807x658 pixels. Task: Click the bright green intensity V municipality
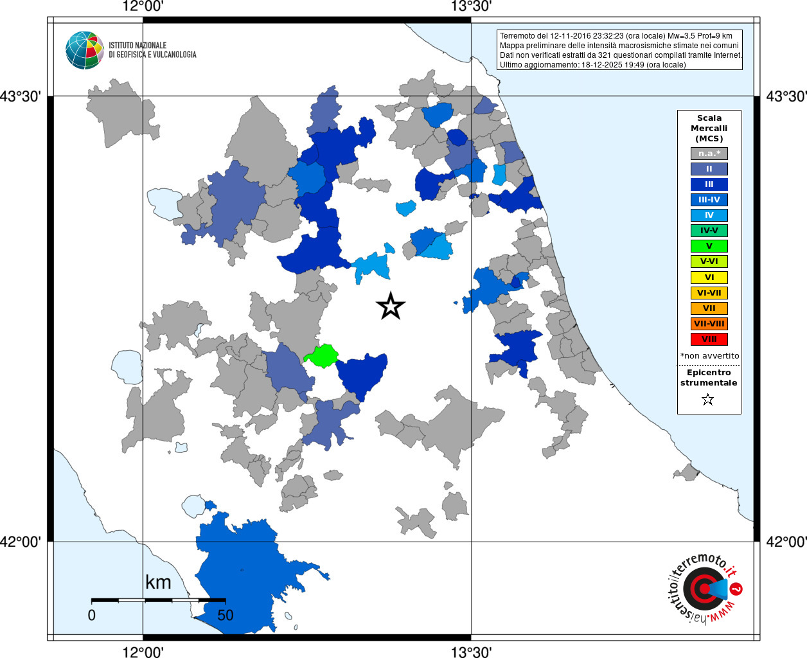pos(321,355)
